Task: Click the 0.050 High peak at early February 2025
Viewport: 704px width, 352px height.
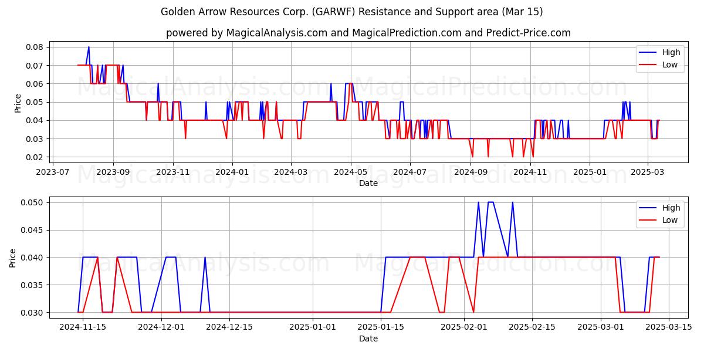Action: tap(479, 202)
